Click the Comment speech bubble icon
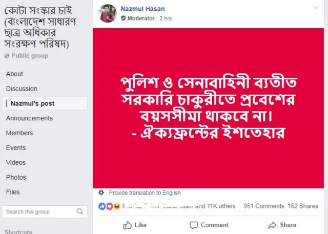 tap(194, 225)
